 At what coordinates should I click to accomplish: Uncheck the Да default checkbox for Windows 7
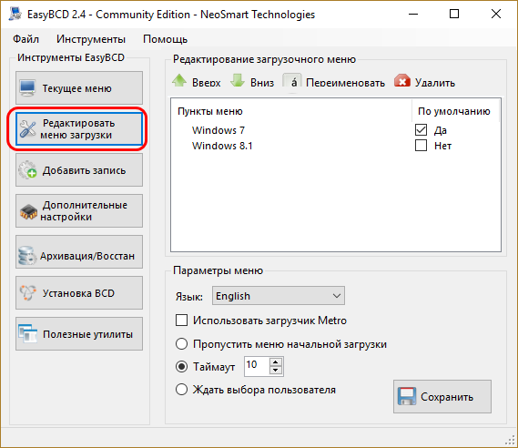(x=421, y=130)
